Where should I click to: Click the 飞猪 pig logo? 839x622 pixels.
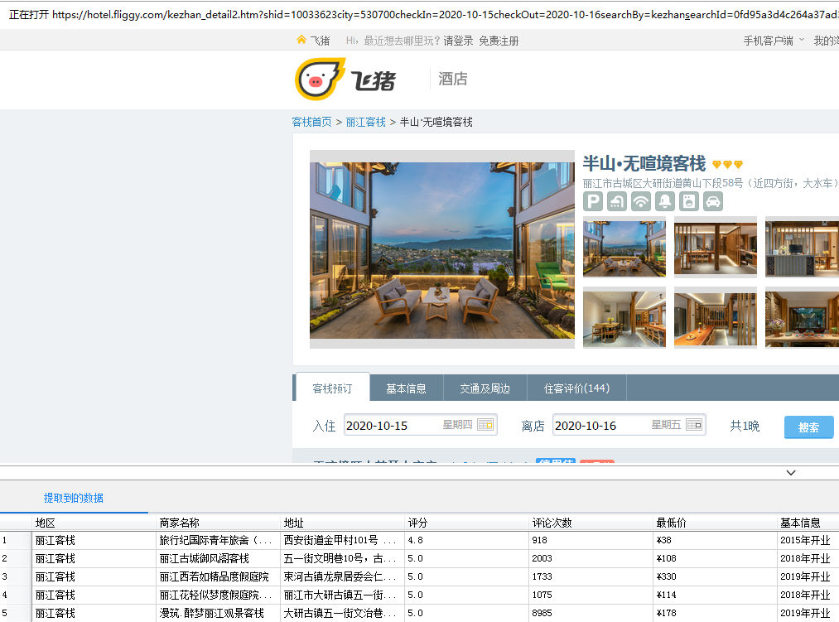[x=320, y=80]
